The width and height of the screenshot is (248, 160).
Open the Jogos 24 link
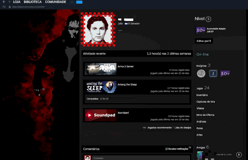point(203,88)
